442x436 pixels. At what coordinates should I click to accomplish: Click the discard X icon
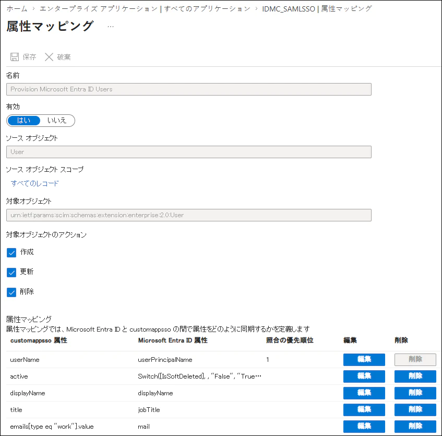[x=49, y=57]
